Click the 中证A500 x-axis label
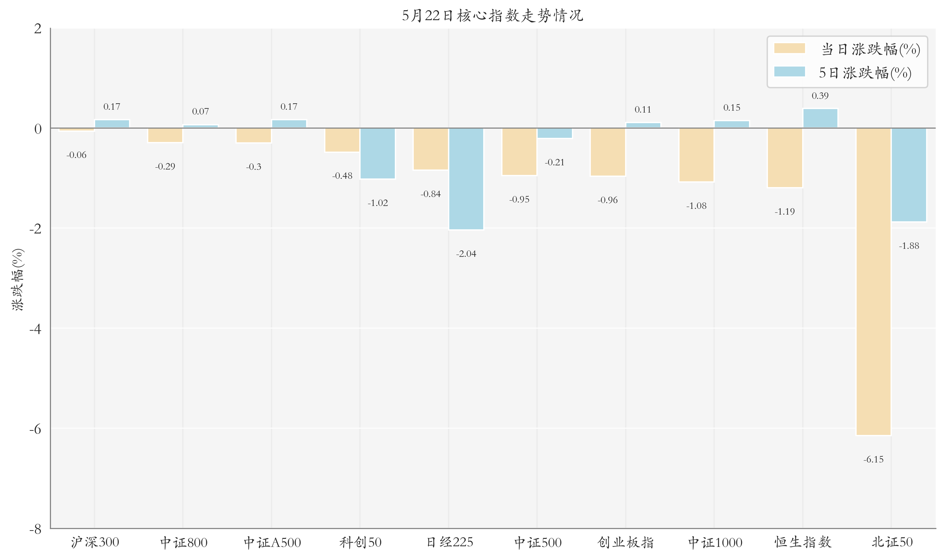 [x=272, y=542]
